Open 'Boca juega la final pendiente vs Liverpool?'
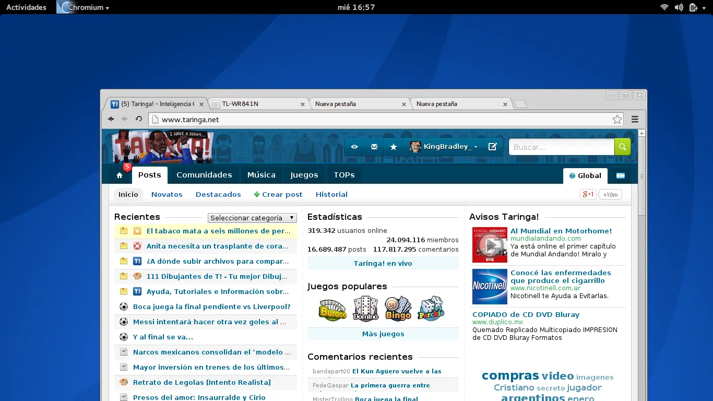The width and height of the screenshot is (713, 401). (x=212, y=306)
